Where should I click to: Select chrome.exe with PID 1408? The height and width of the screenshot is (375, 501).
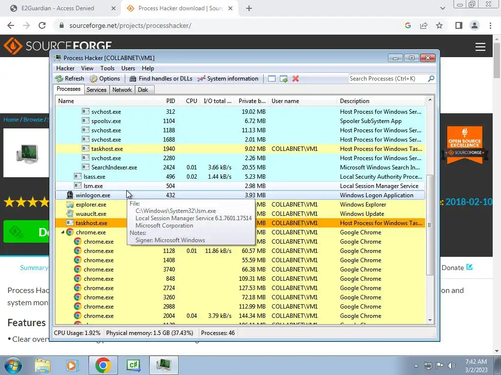point(240,260)
